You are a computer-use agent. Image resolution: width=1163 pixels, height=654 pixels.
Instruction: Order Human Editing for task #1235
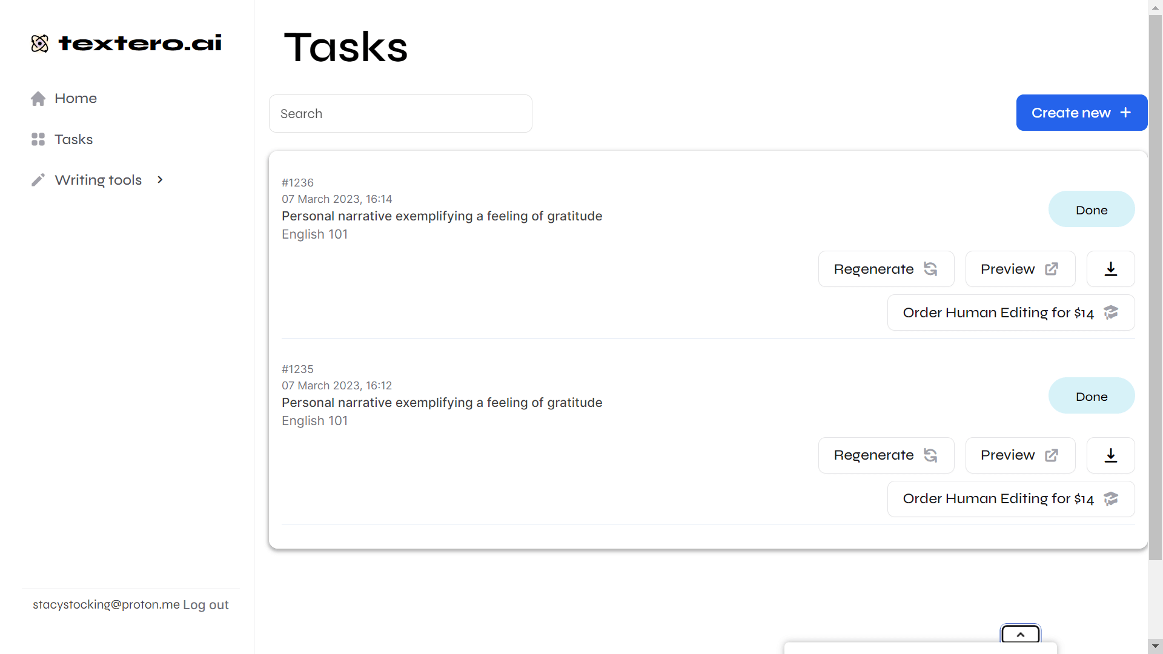1010,499
